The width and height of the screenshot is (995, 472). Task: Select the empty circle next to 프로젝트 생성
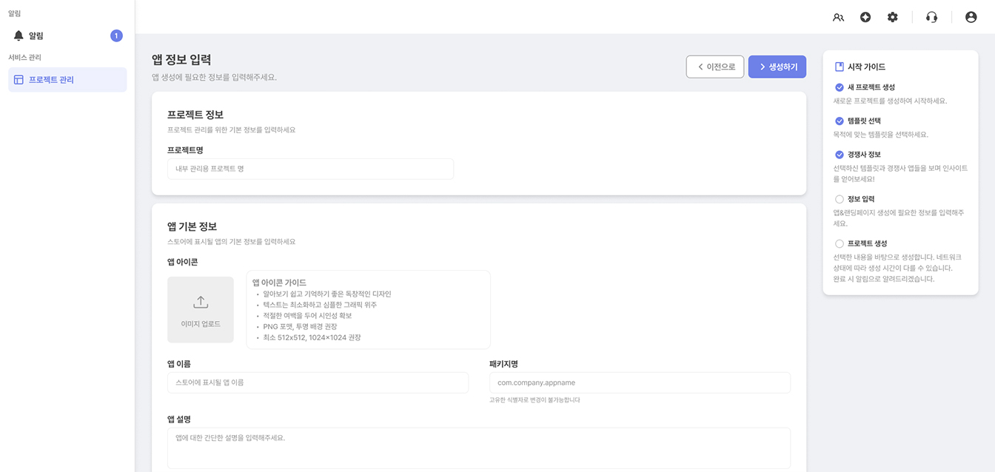click(840, 243)
